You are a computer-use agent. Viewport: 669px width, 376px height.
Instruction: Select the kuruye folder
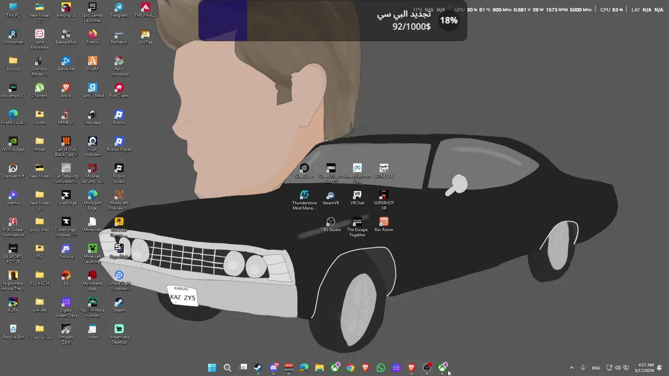tap(13, 63)
